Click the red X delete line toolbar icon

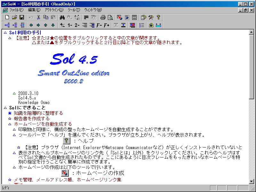132,25
